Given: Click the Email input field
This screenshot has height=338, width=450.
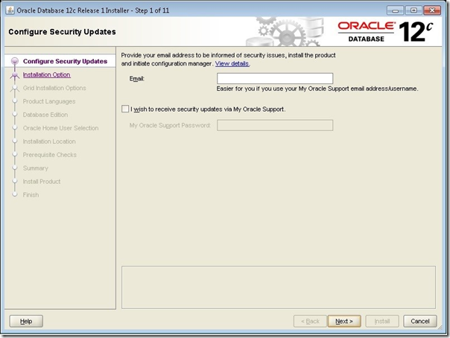Looking at the screenshot, I should click(275, 79).
